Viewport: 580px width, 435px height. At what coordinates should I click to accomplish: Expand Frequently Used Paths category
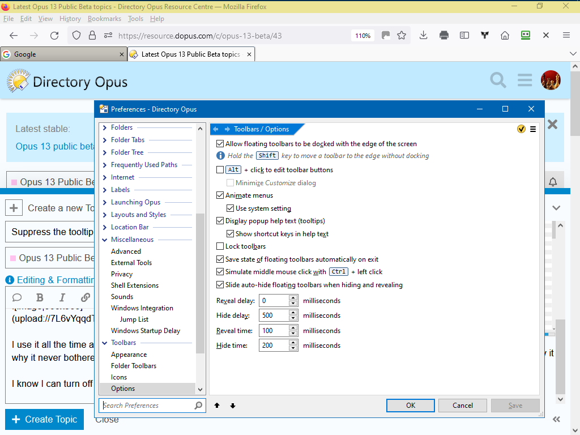point(105,165)
